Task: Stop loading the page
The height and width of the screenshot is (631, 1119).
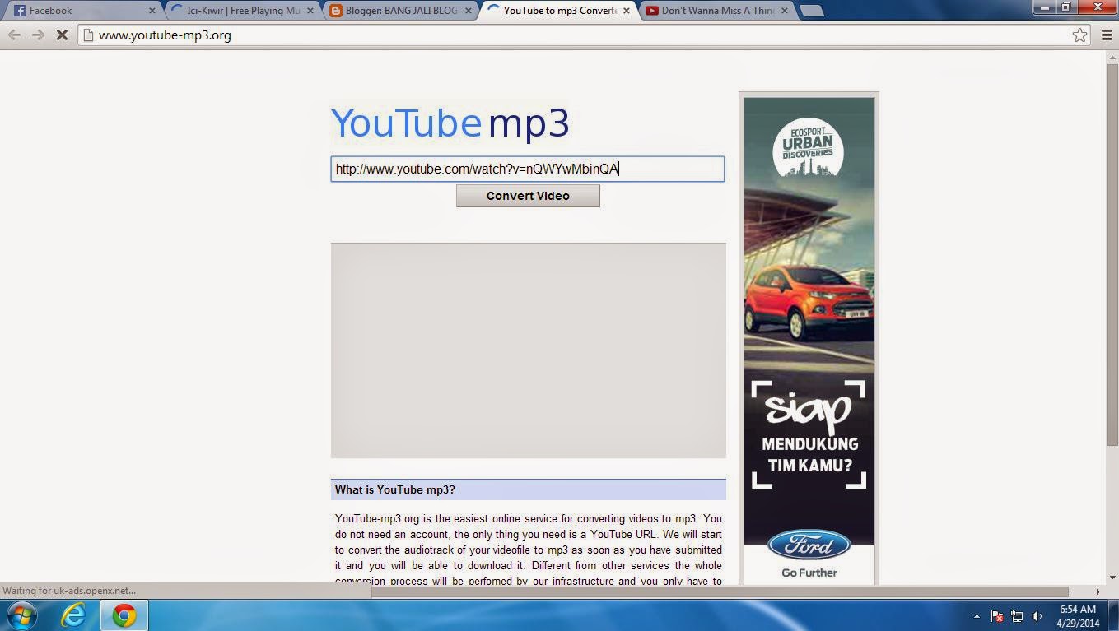Action: [x=62, y=35]
